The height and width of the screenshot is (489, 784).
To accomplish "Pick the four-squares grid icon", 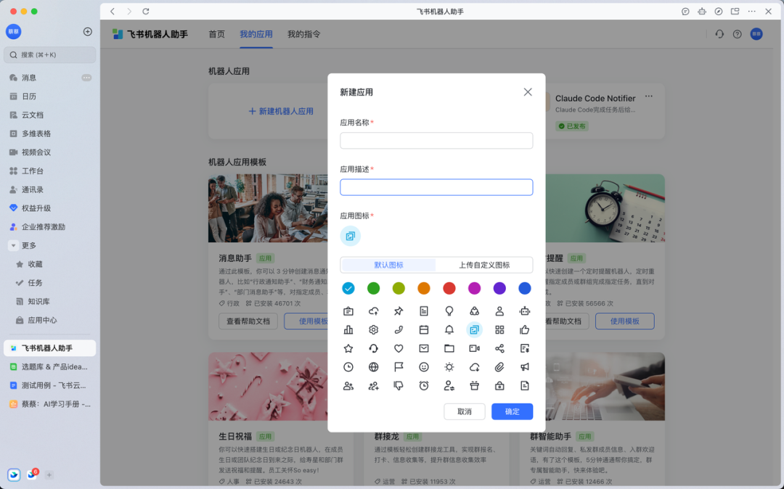I will 499,329.
